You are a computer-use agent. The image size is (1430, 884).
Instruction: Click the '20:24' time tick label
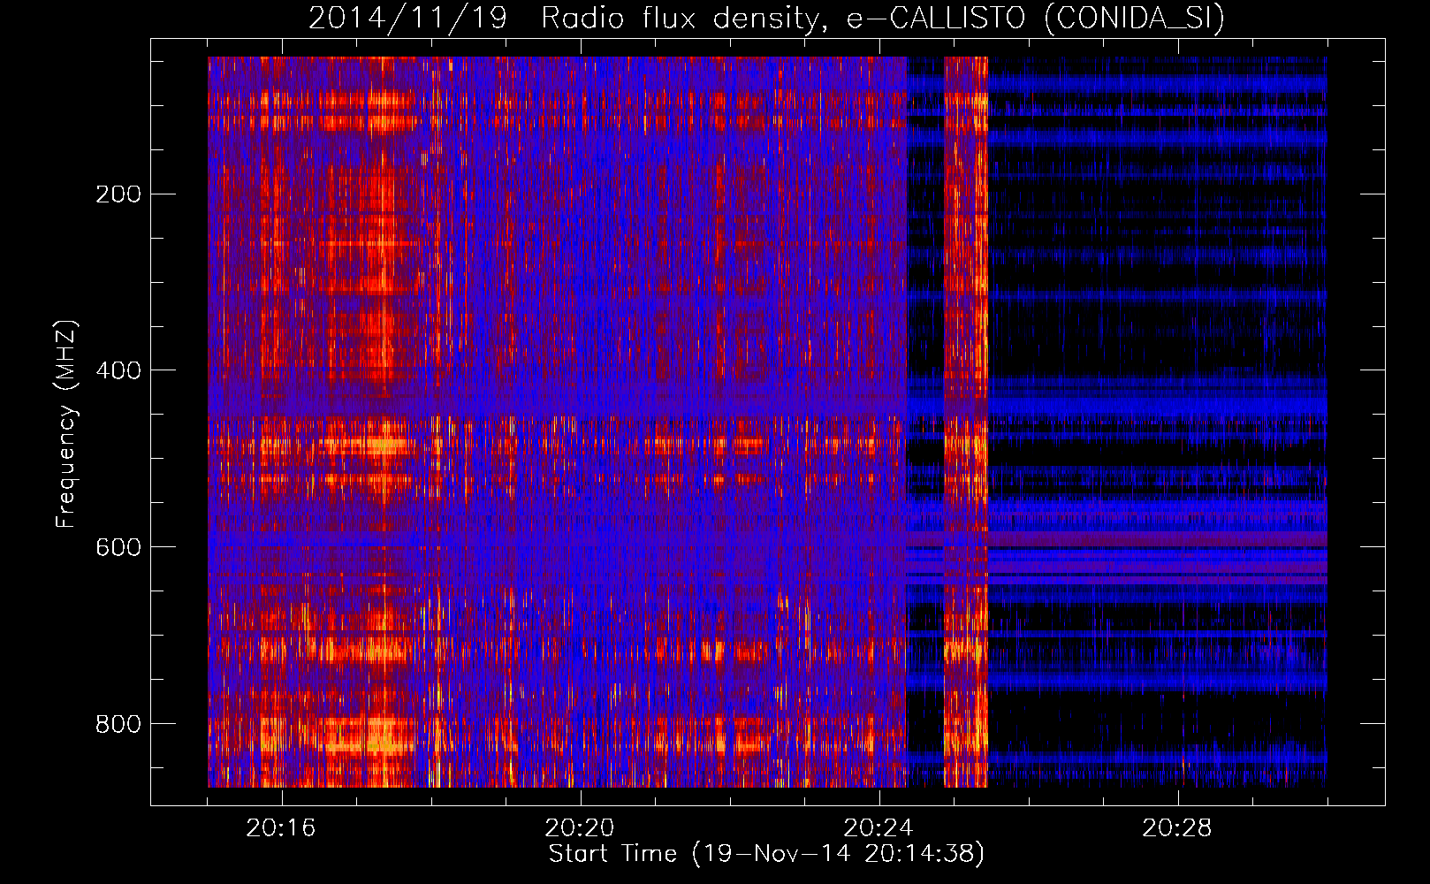pos(879,828)
